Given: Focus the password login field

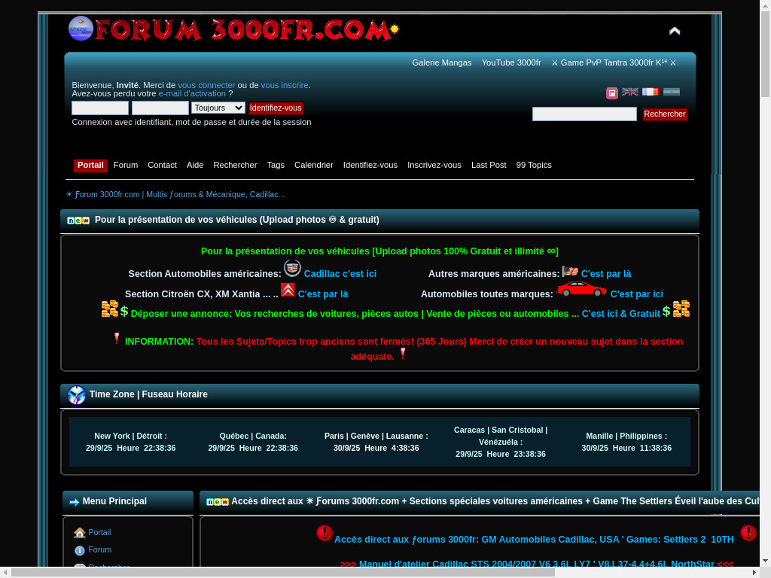Looking at the screenshot, I should (x=160, y=108).
